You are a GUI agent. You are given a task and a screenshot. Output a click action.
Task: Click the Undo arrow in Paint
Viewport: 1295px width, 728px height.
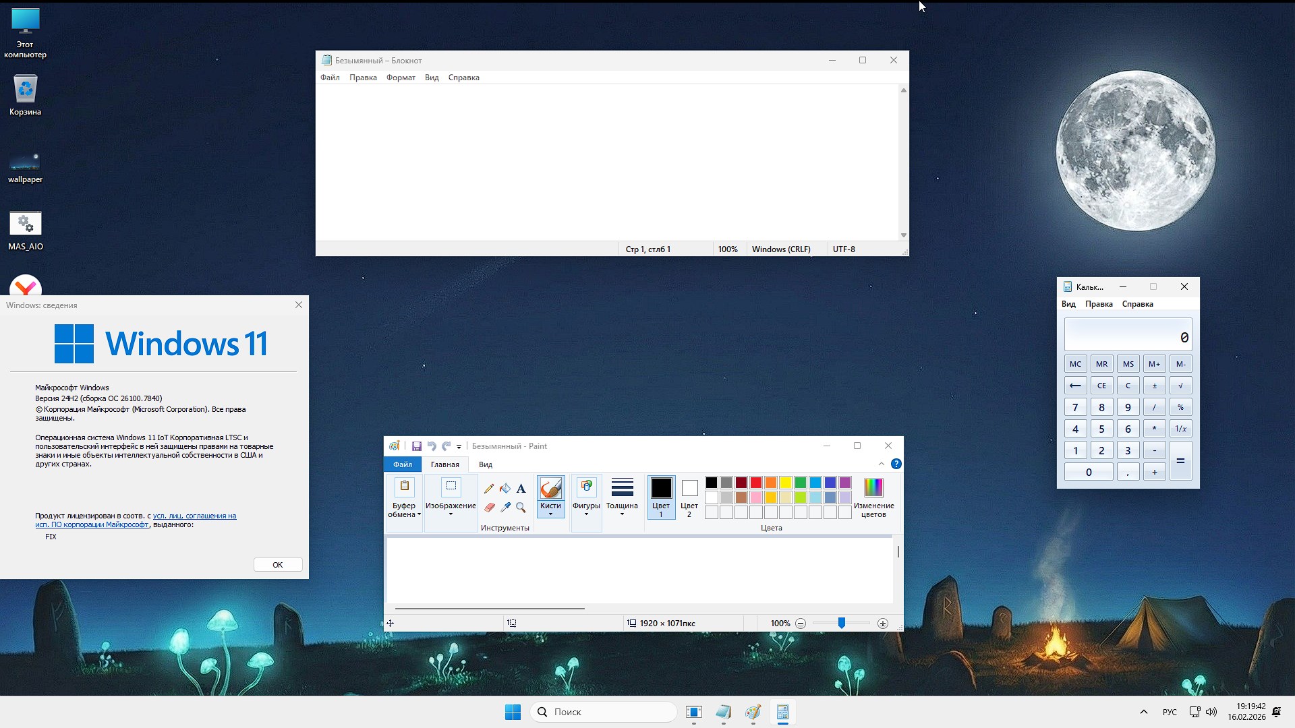click(x=432, y=446)
